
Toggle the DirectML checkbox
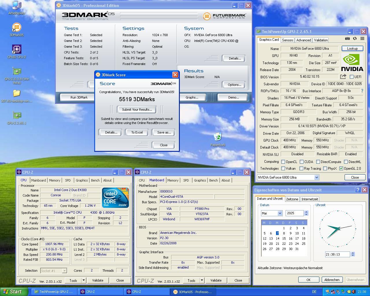(x=346, y=162)
